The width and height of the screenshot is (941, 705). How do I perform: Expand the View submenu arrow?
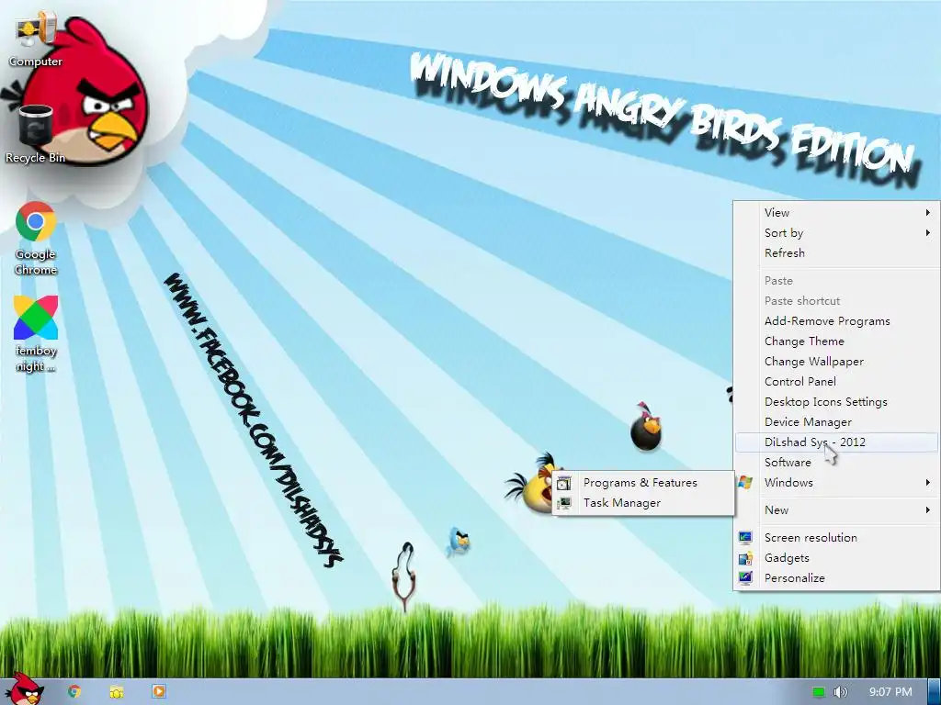coord(928,212)
